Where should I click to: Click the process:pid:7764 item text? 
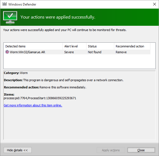coord(40,98)
